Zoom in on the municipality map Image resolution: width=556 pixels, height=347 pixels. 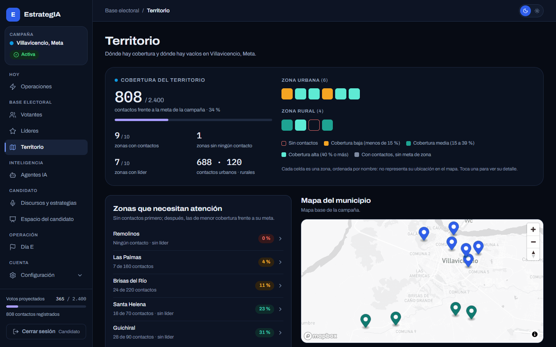[x=533, y=229]
